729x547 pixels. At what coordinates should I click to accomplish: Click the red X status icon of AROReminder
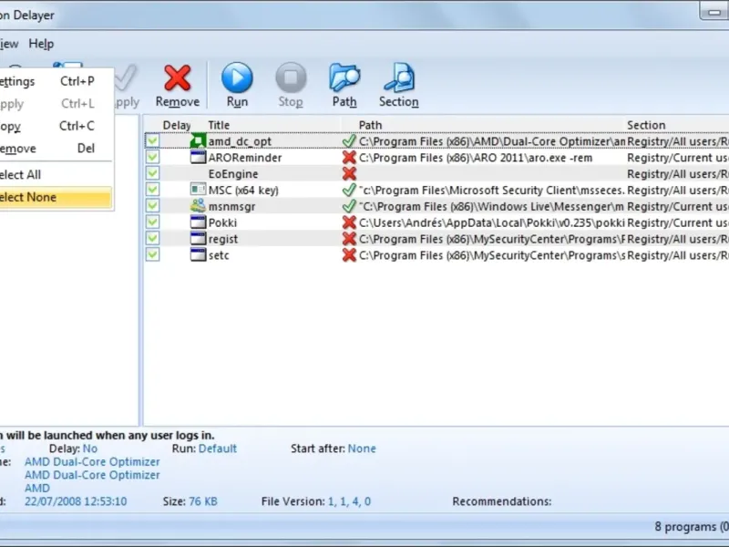pyautogui.click(x=349, y=157)
